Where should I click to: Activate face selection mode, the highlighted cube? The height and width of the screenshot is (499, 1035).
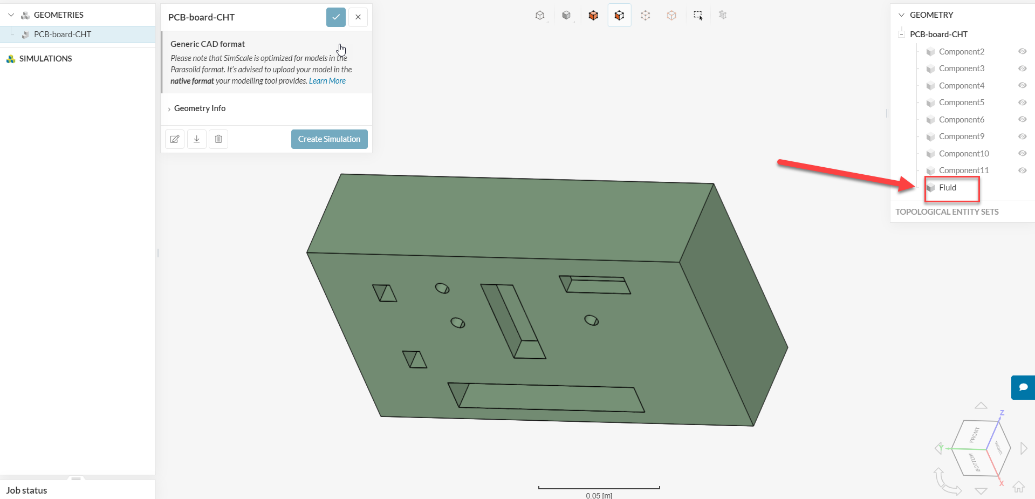(619, 16)
